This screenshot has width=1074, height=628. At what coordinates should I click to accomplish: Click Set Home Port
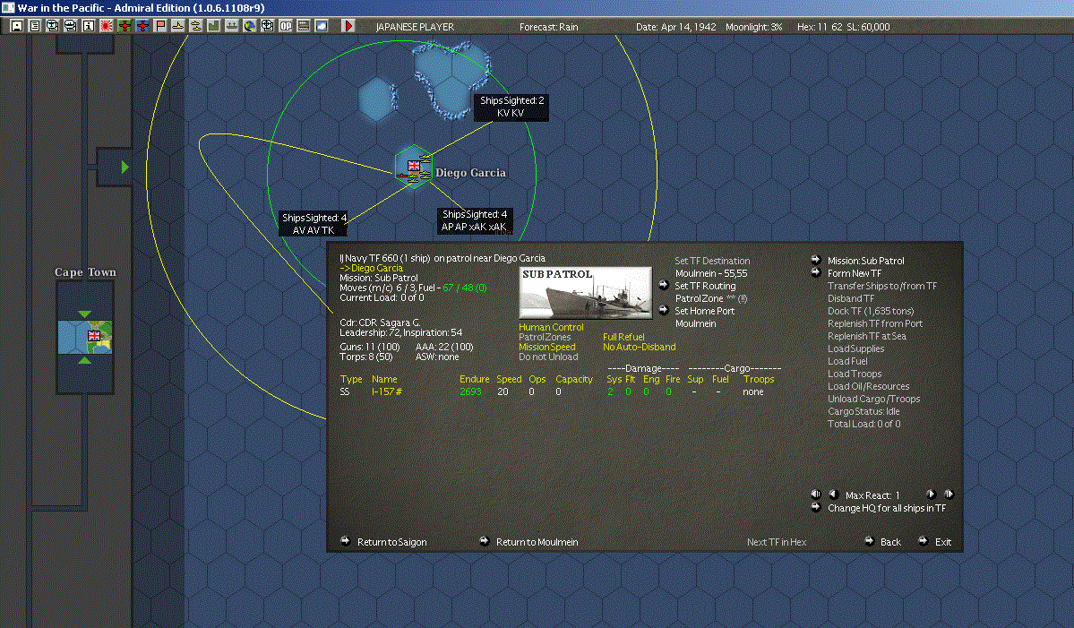(x=704, y=311)
